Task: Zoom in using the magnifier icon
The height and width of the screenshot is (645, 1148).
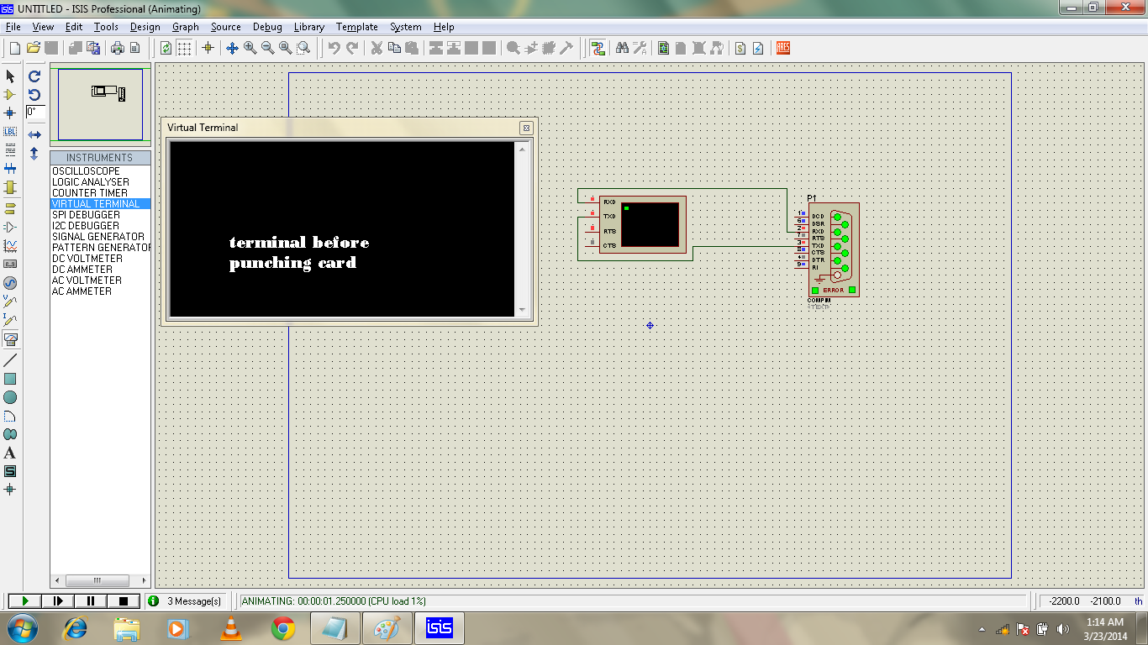Action: (x=249, y=48)
